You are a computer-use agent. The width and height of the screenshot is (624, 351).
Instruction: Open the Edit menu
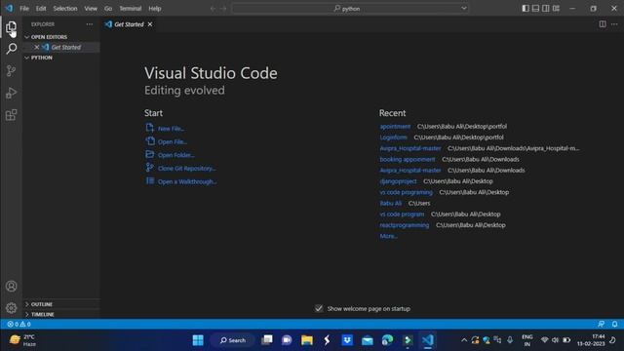pyautogui.click(x=41, y=9)
